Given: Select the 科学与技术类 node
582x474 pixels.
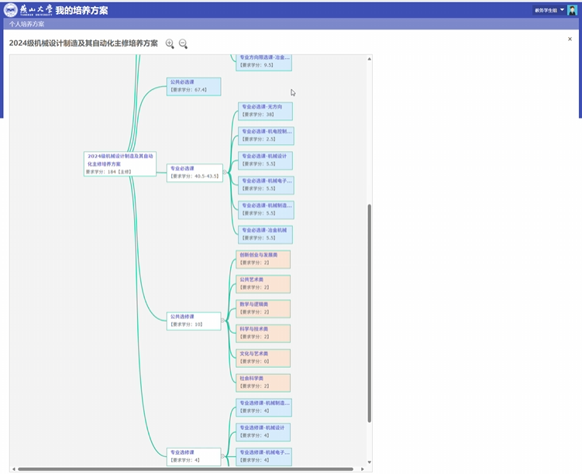Looking at the screenshot, I should click(263, 334).
